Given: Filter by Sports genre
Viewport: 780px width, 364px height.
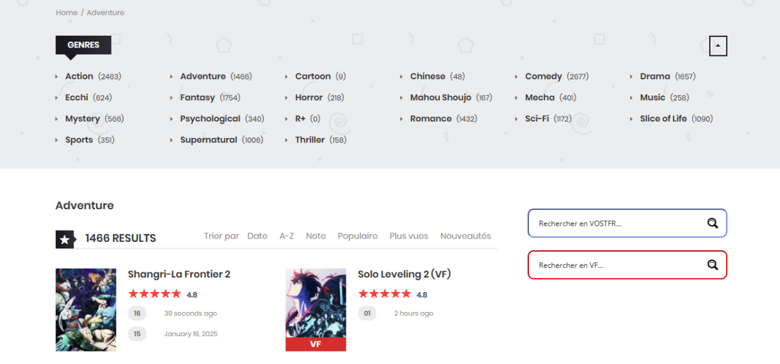Looking at the screenshot, I should (79, 140).
